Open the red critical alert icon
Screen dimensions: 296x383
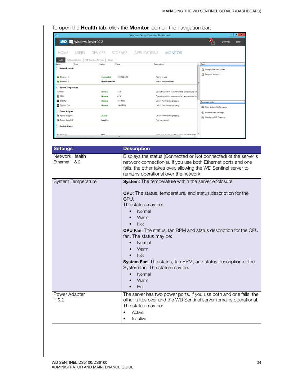coord(211,40)
